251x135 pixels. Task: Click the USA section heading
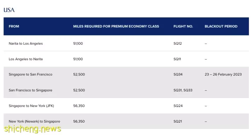[9, 10]
